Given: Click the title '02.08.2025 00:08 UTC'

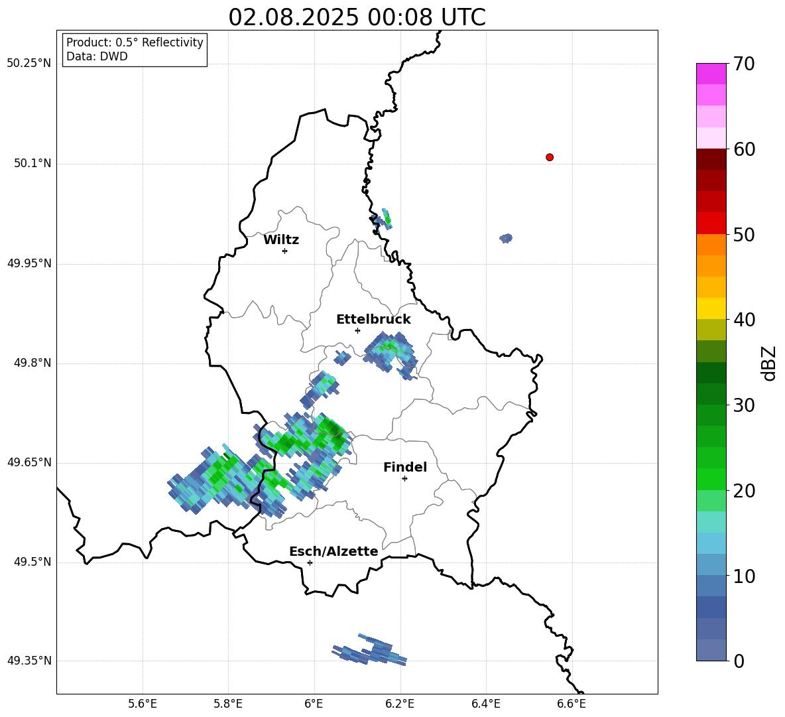Looking at the screenshot, I should coord(357,17).
